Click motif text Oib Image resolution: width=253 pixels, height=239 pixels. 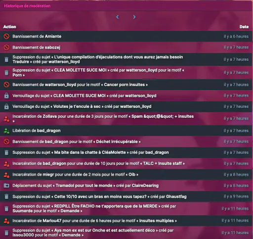tap(132, 175)
